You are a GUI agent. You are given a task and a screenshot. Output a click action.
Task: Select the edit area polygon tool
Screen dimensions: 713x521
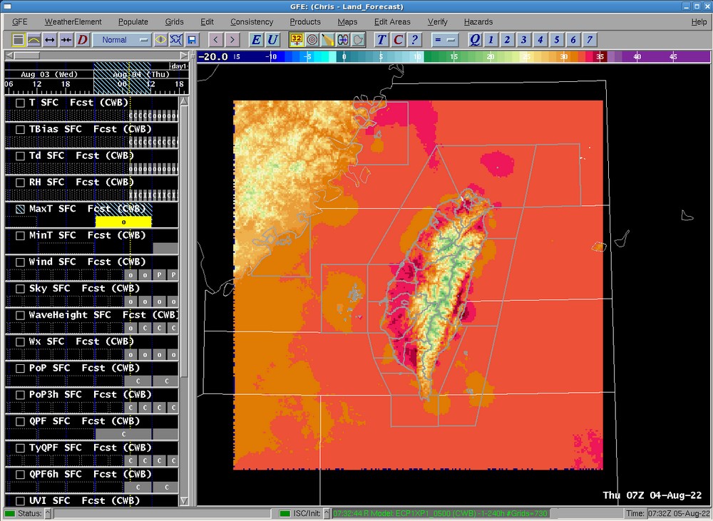point(359,40)
